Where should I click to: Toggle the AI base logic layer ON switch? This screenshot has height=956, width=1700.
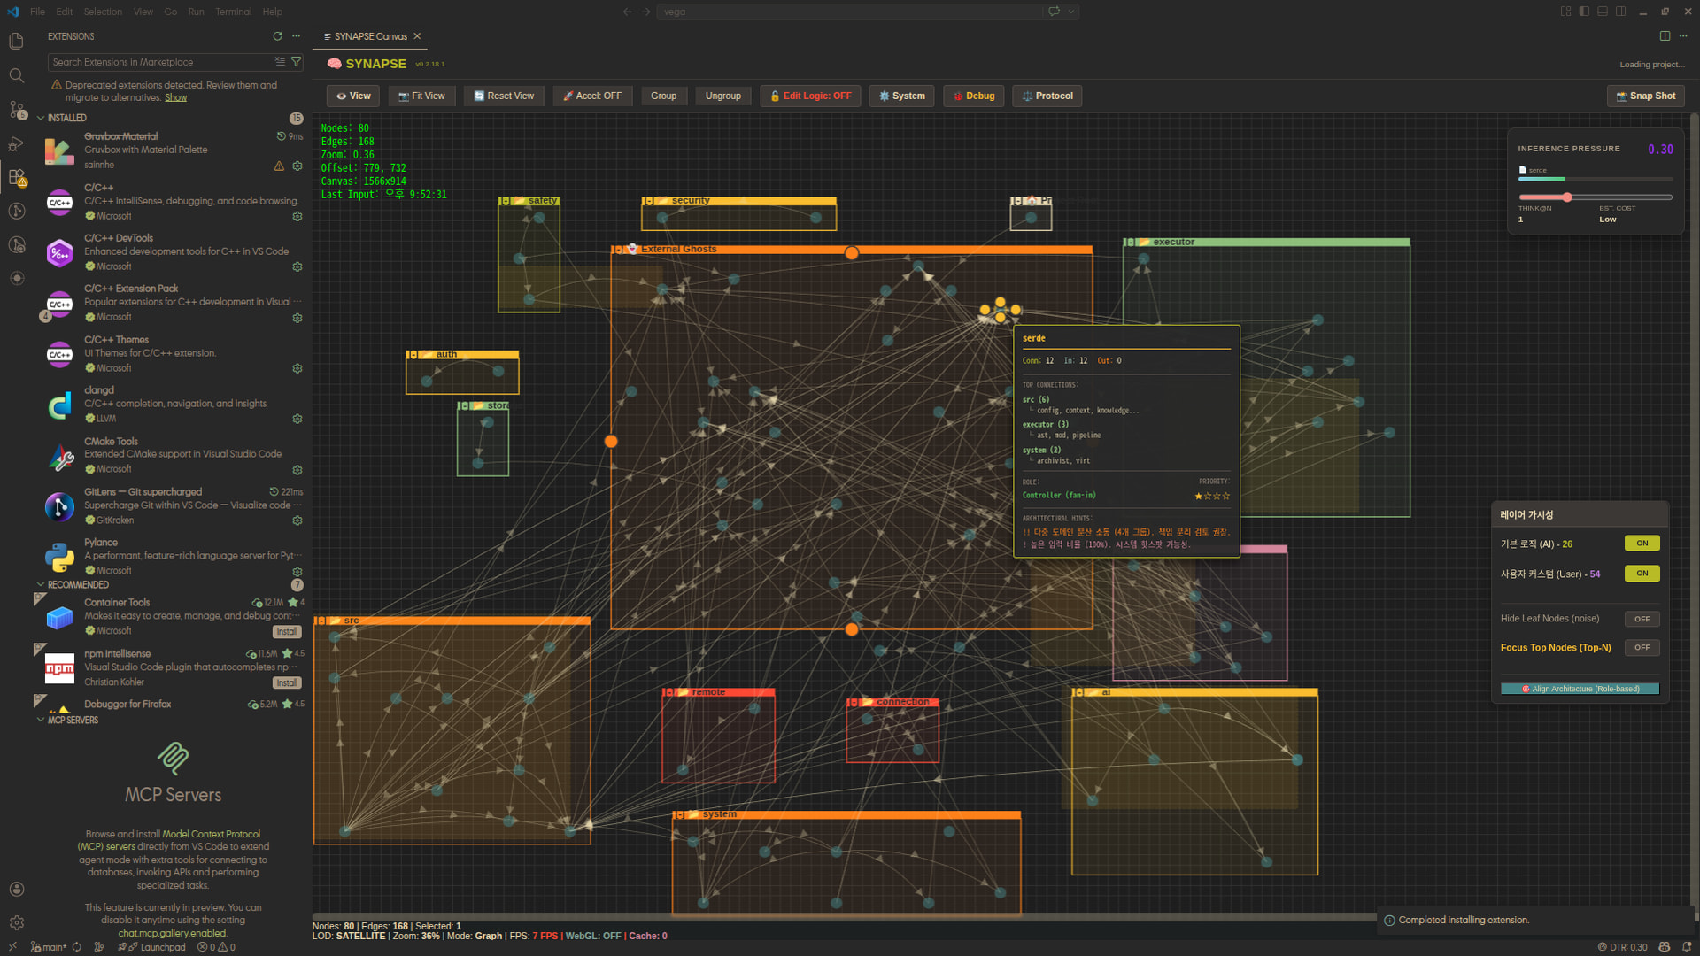click(1642, 544)
